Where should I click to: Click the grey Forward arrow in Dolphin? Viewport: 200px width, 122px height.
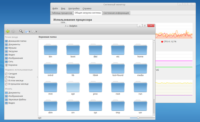13,31
